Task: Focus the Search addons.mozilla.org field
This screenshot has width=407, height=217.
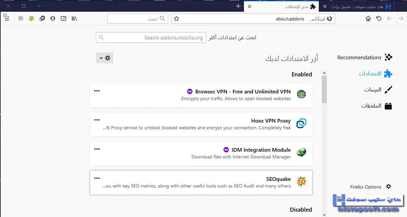Action: click(151, 38)
